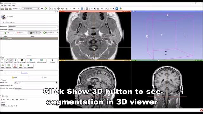Click the screenshot capture toolbar icon
This screenshot has width=203, height=114.
pos(98,9)
